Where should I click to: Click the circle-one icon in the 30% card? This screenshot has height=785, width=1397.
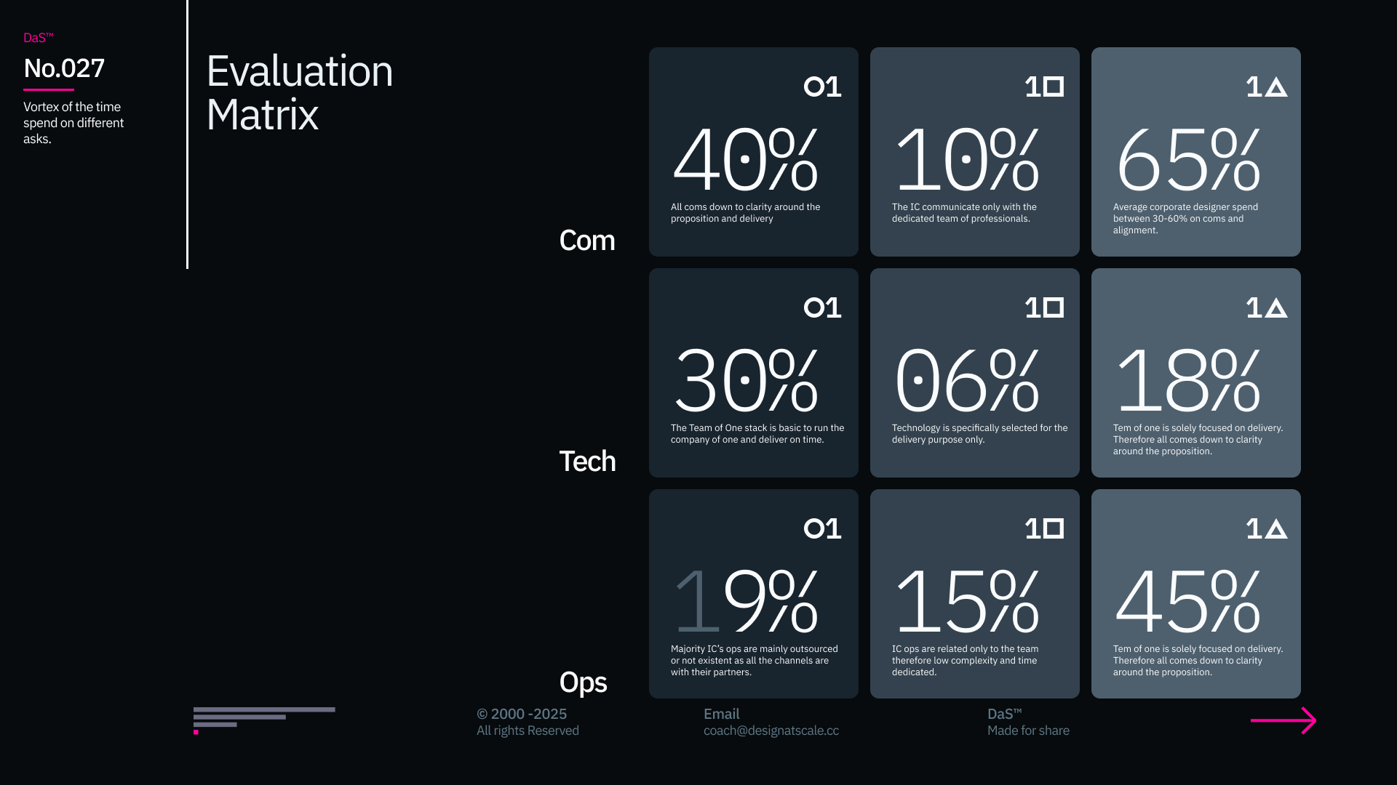pos(822,308)
